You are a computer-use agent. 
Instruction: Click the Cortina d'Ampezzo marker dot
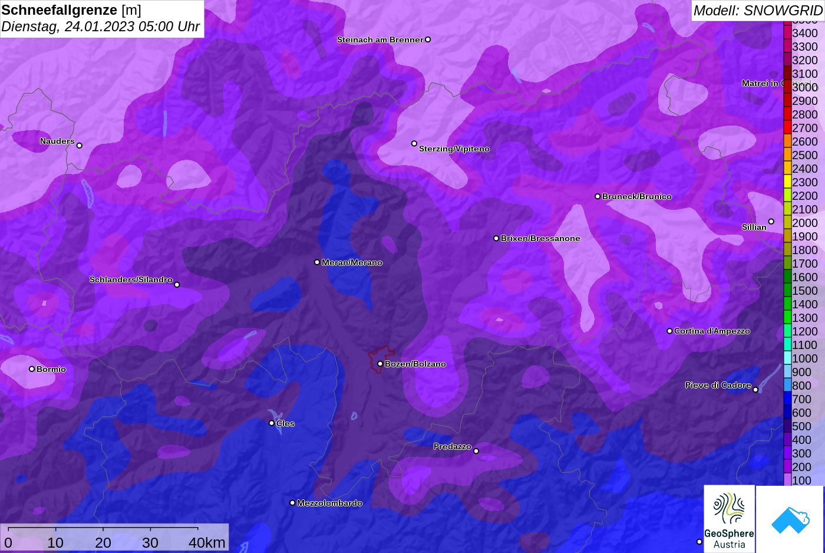coord(669,331)
